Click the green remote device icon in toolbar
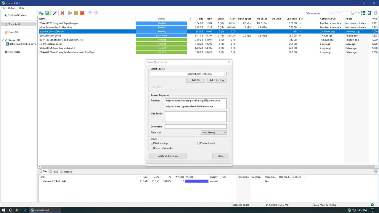Viewport: 379px width, 213px height. coord(370,13)
